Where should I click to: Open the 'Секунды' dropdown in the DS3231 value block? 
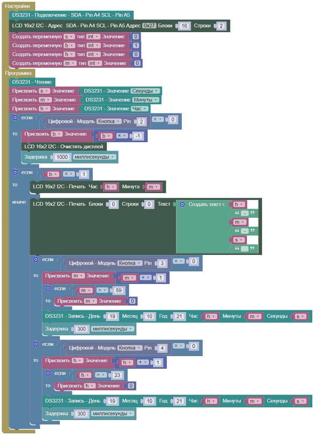pyautogui.click(x=145, y=91)
